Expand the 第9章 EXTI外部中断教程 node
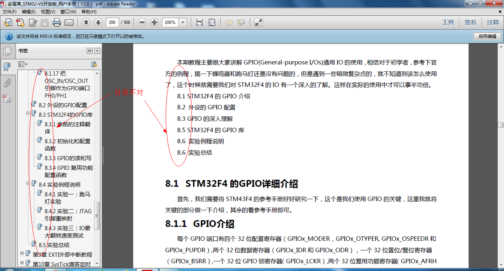The image size is (504, 271). point(22,253)
